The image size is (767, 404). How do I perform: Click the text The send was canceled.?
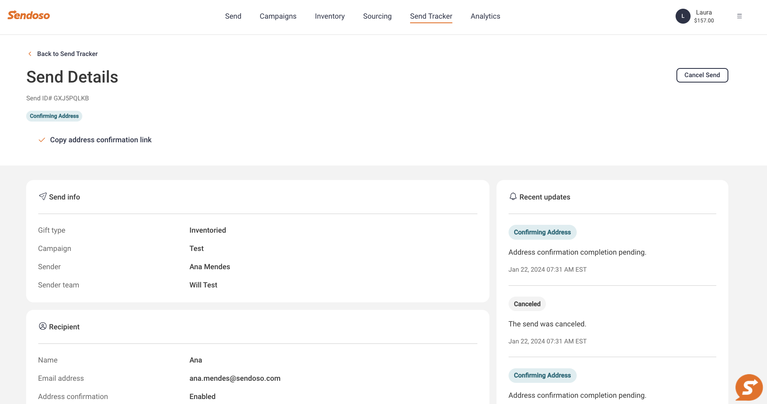click(x=547, y=324)
